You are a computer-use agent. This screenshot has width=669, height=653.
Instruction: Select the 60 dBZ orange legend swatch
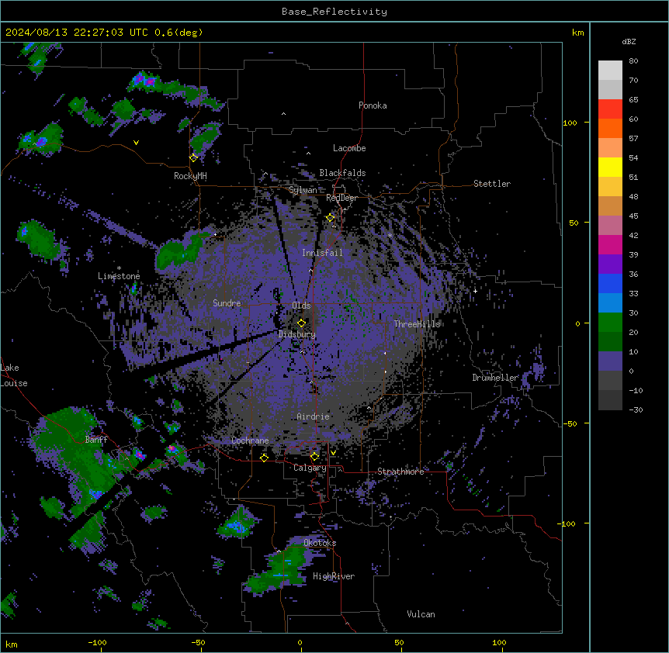point(610,128)
